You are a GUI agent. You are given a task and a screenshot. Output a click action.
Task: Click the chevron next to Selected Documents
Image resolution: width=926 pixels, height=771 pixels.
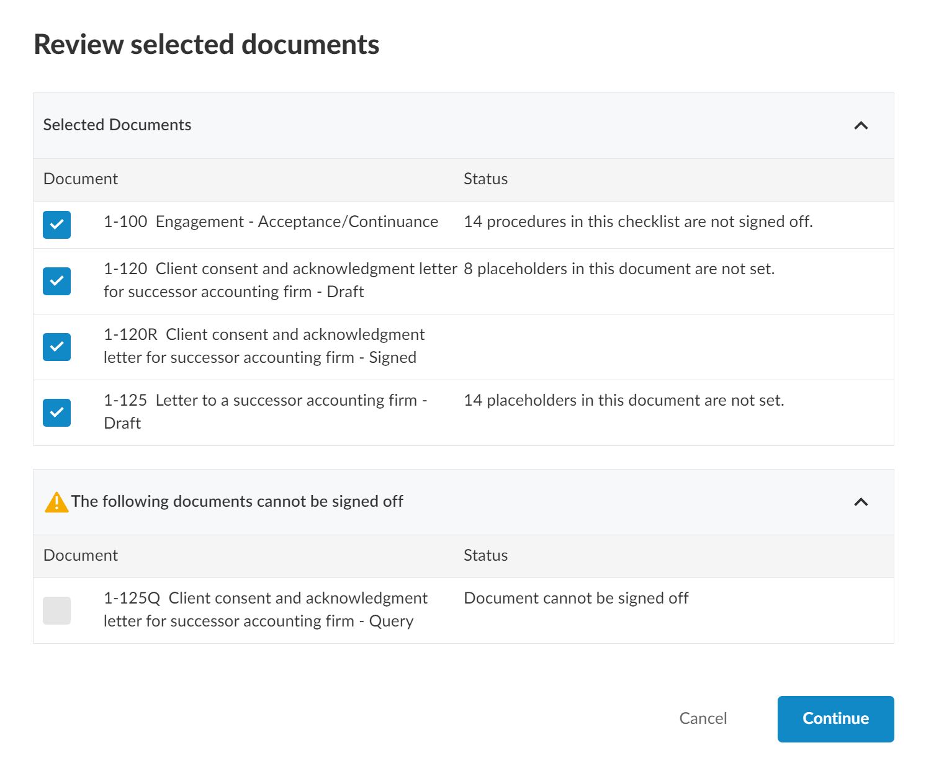[x=861, y=125]
